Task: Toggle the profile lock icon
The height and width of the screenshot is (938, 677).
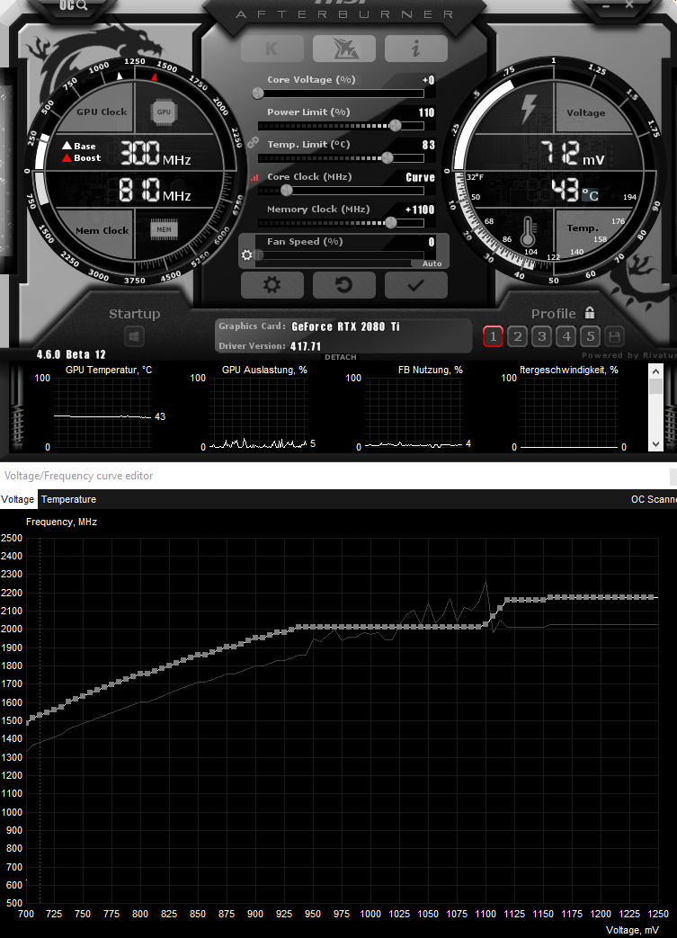Action: pos(590,313)
